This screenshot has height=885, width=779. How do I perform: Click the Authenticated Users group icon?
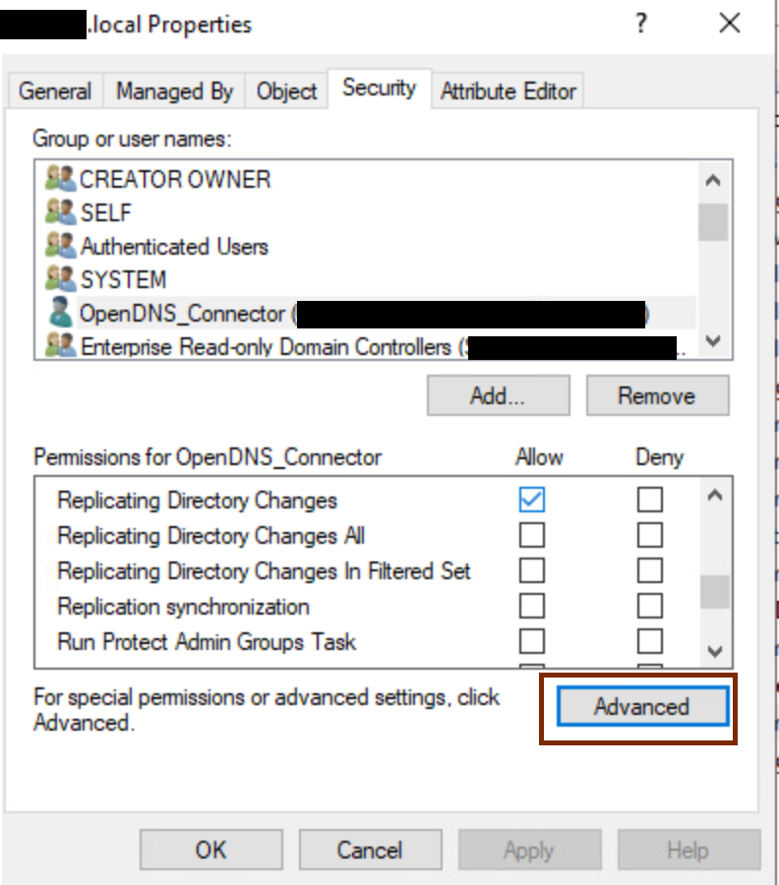[x=60, y=246]
